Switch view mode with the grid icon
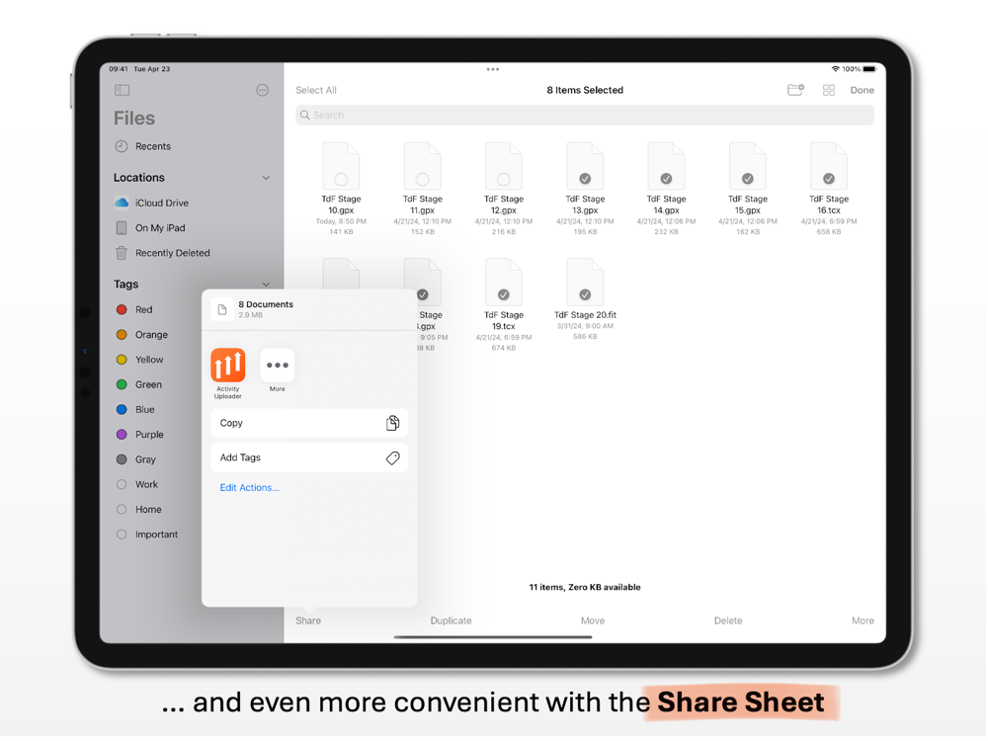The height and width of the screenshot is (741, 988). tap(829, 90)
